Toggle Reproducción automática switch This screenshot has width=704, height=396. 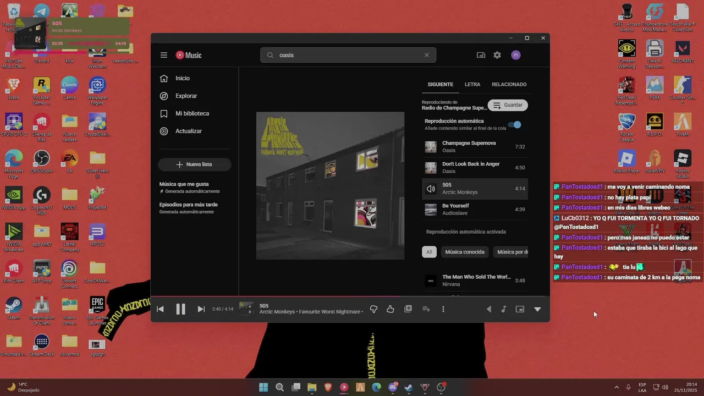point(515,124)
